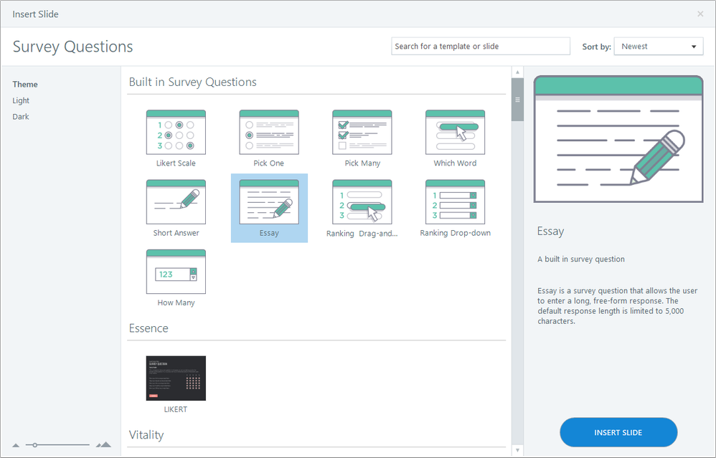Filter by Light theme
Viewport: 716px width, 458px height.
click(21, 100)
